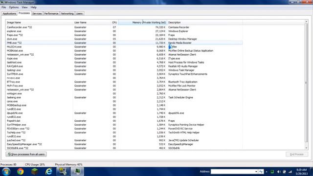Click the network signal tray icon
The height and width of the screenshot is (176, 313).
tap(290, 172)
